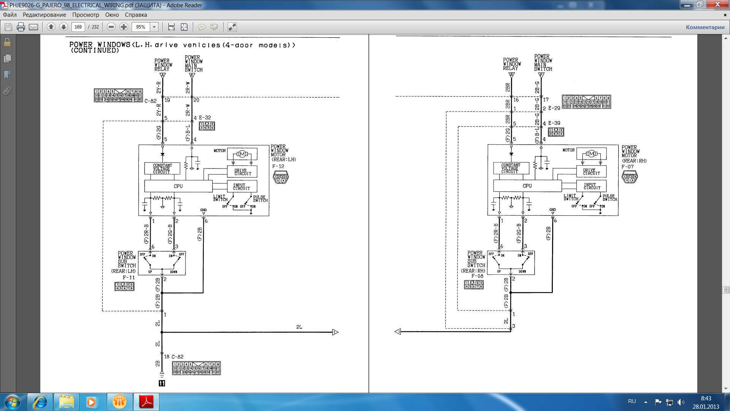Send file by email icon
Viewport: 730px width, 411px height.
33,27
